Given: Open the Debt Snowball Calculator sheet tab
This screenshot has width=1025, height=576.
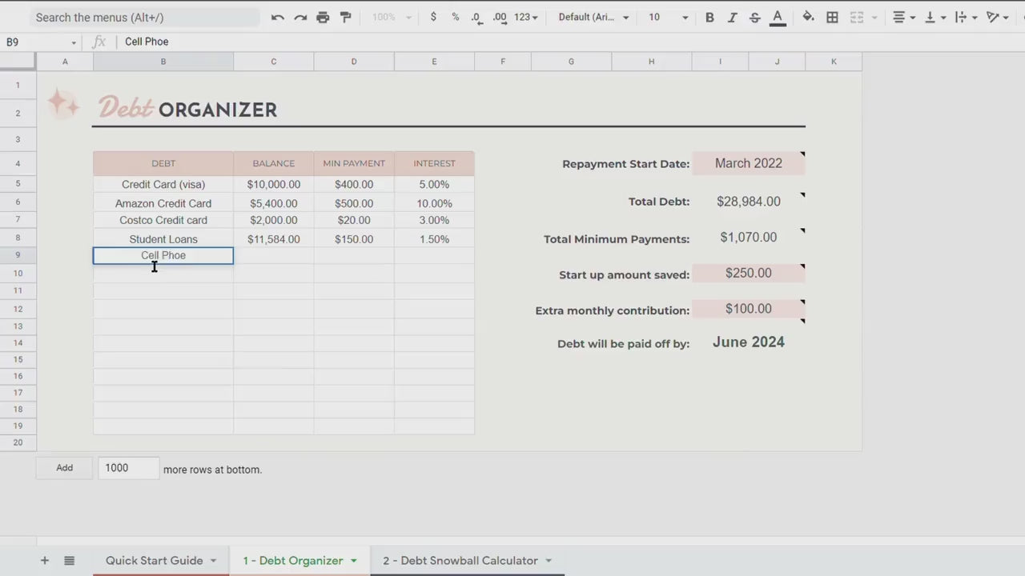Looking at the screenshot, I should [460, 561].
